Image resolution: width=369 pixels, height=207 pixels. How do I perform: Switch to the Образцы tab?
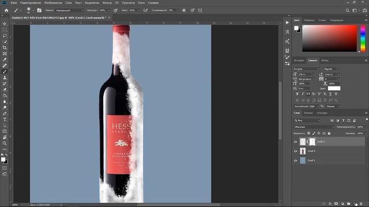click(309, 20)
